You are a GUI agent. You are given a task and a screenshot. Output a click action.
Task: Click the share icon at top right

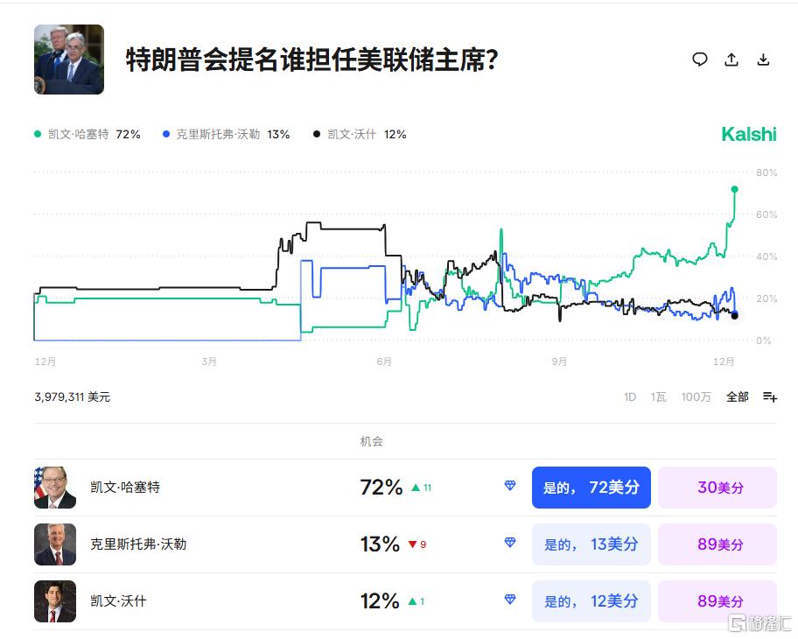[731, 60]
